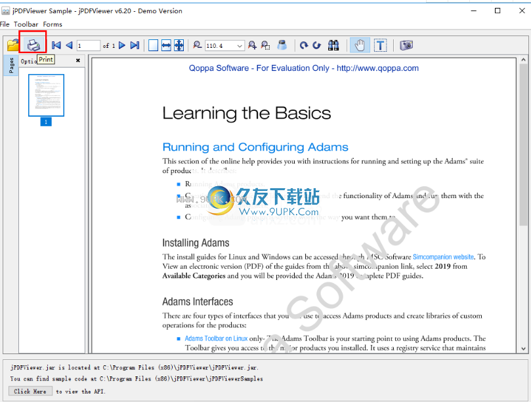The width and height of the screenshot is (531, 402).
Task: Open the Toolbar menu
Action: pyautogui.click(x=26, y=24)
